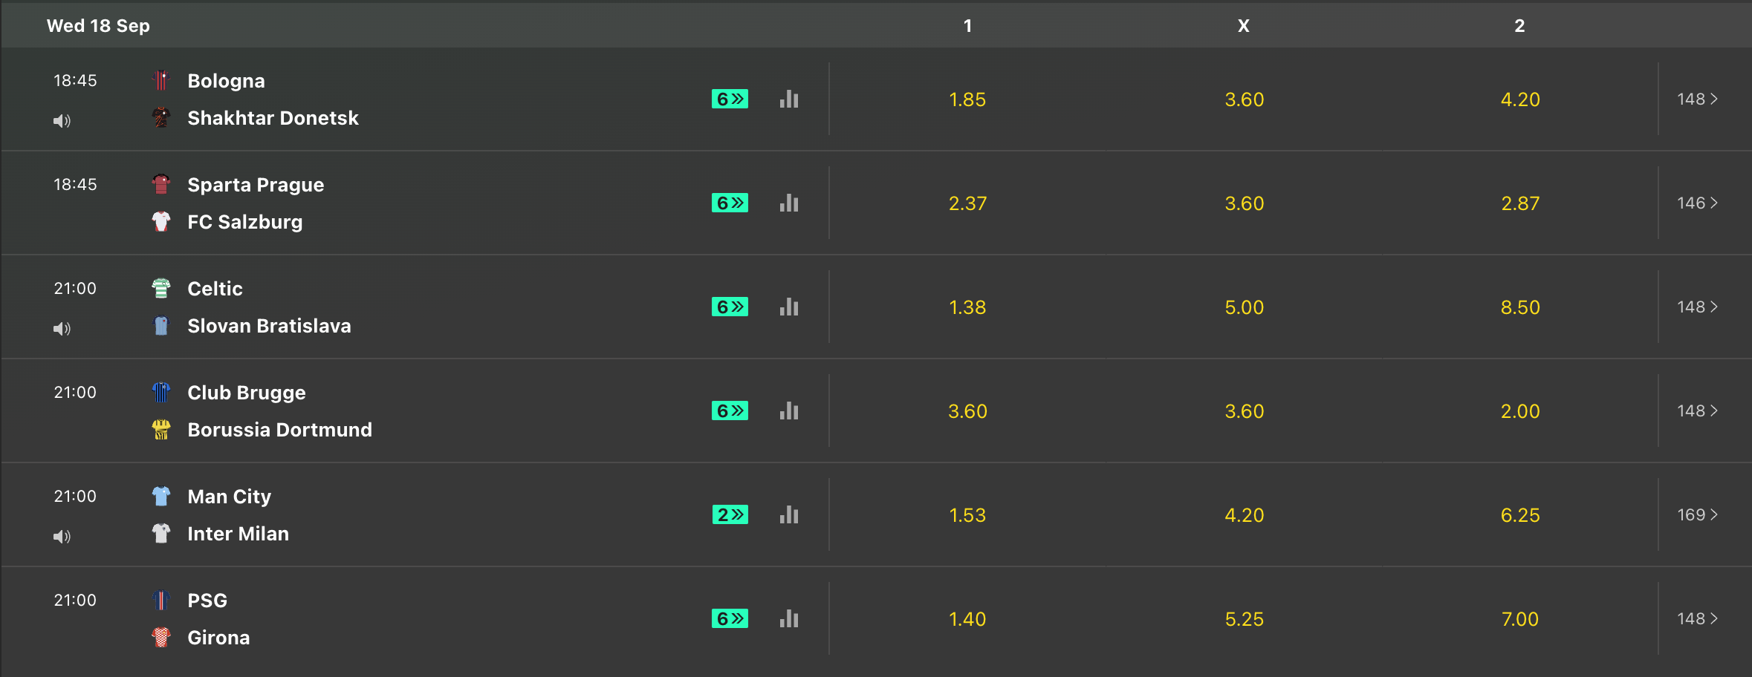Select Borussia Dortmund away win odds 2.00

1519,411
